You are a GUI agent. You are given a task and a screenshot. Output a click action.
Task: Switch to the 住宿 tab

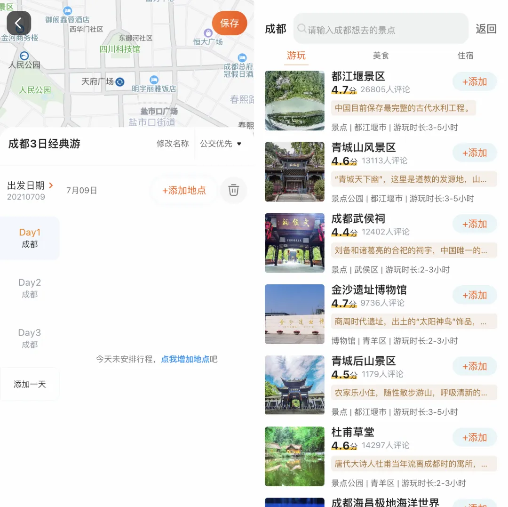pyautogui.click(x=465, y=56)
